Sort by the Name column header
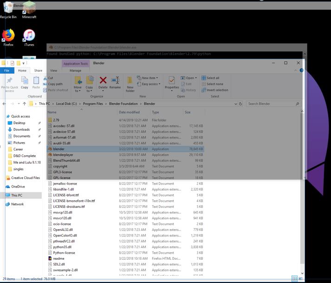This screenshot has height=283, width=331. tap(82, 112)
